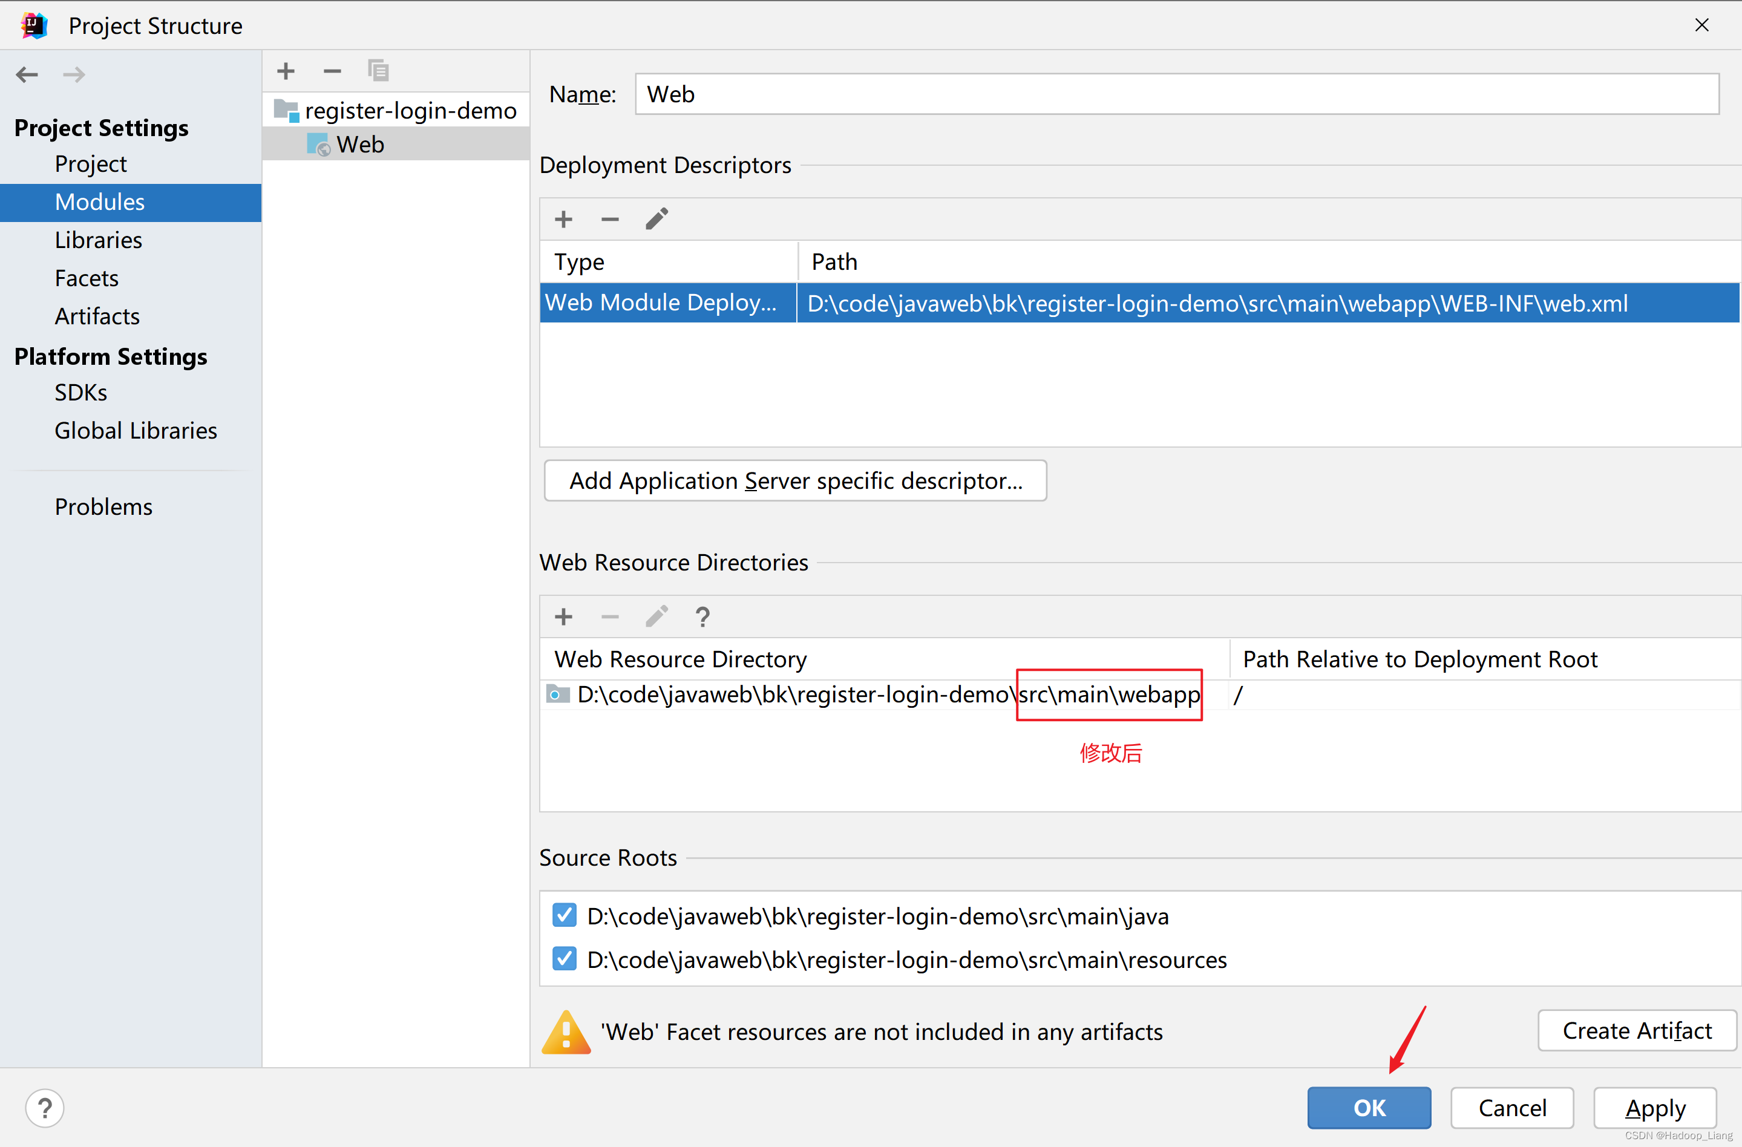Uncheck the src\main\java source root
The image size is (1742, 1147).
click(565, 915)
